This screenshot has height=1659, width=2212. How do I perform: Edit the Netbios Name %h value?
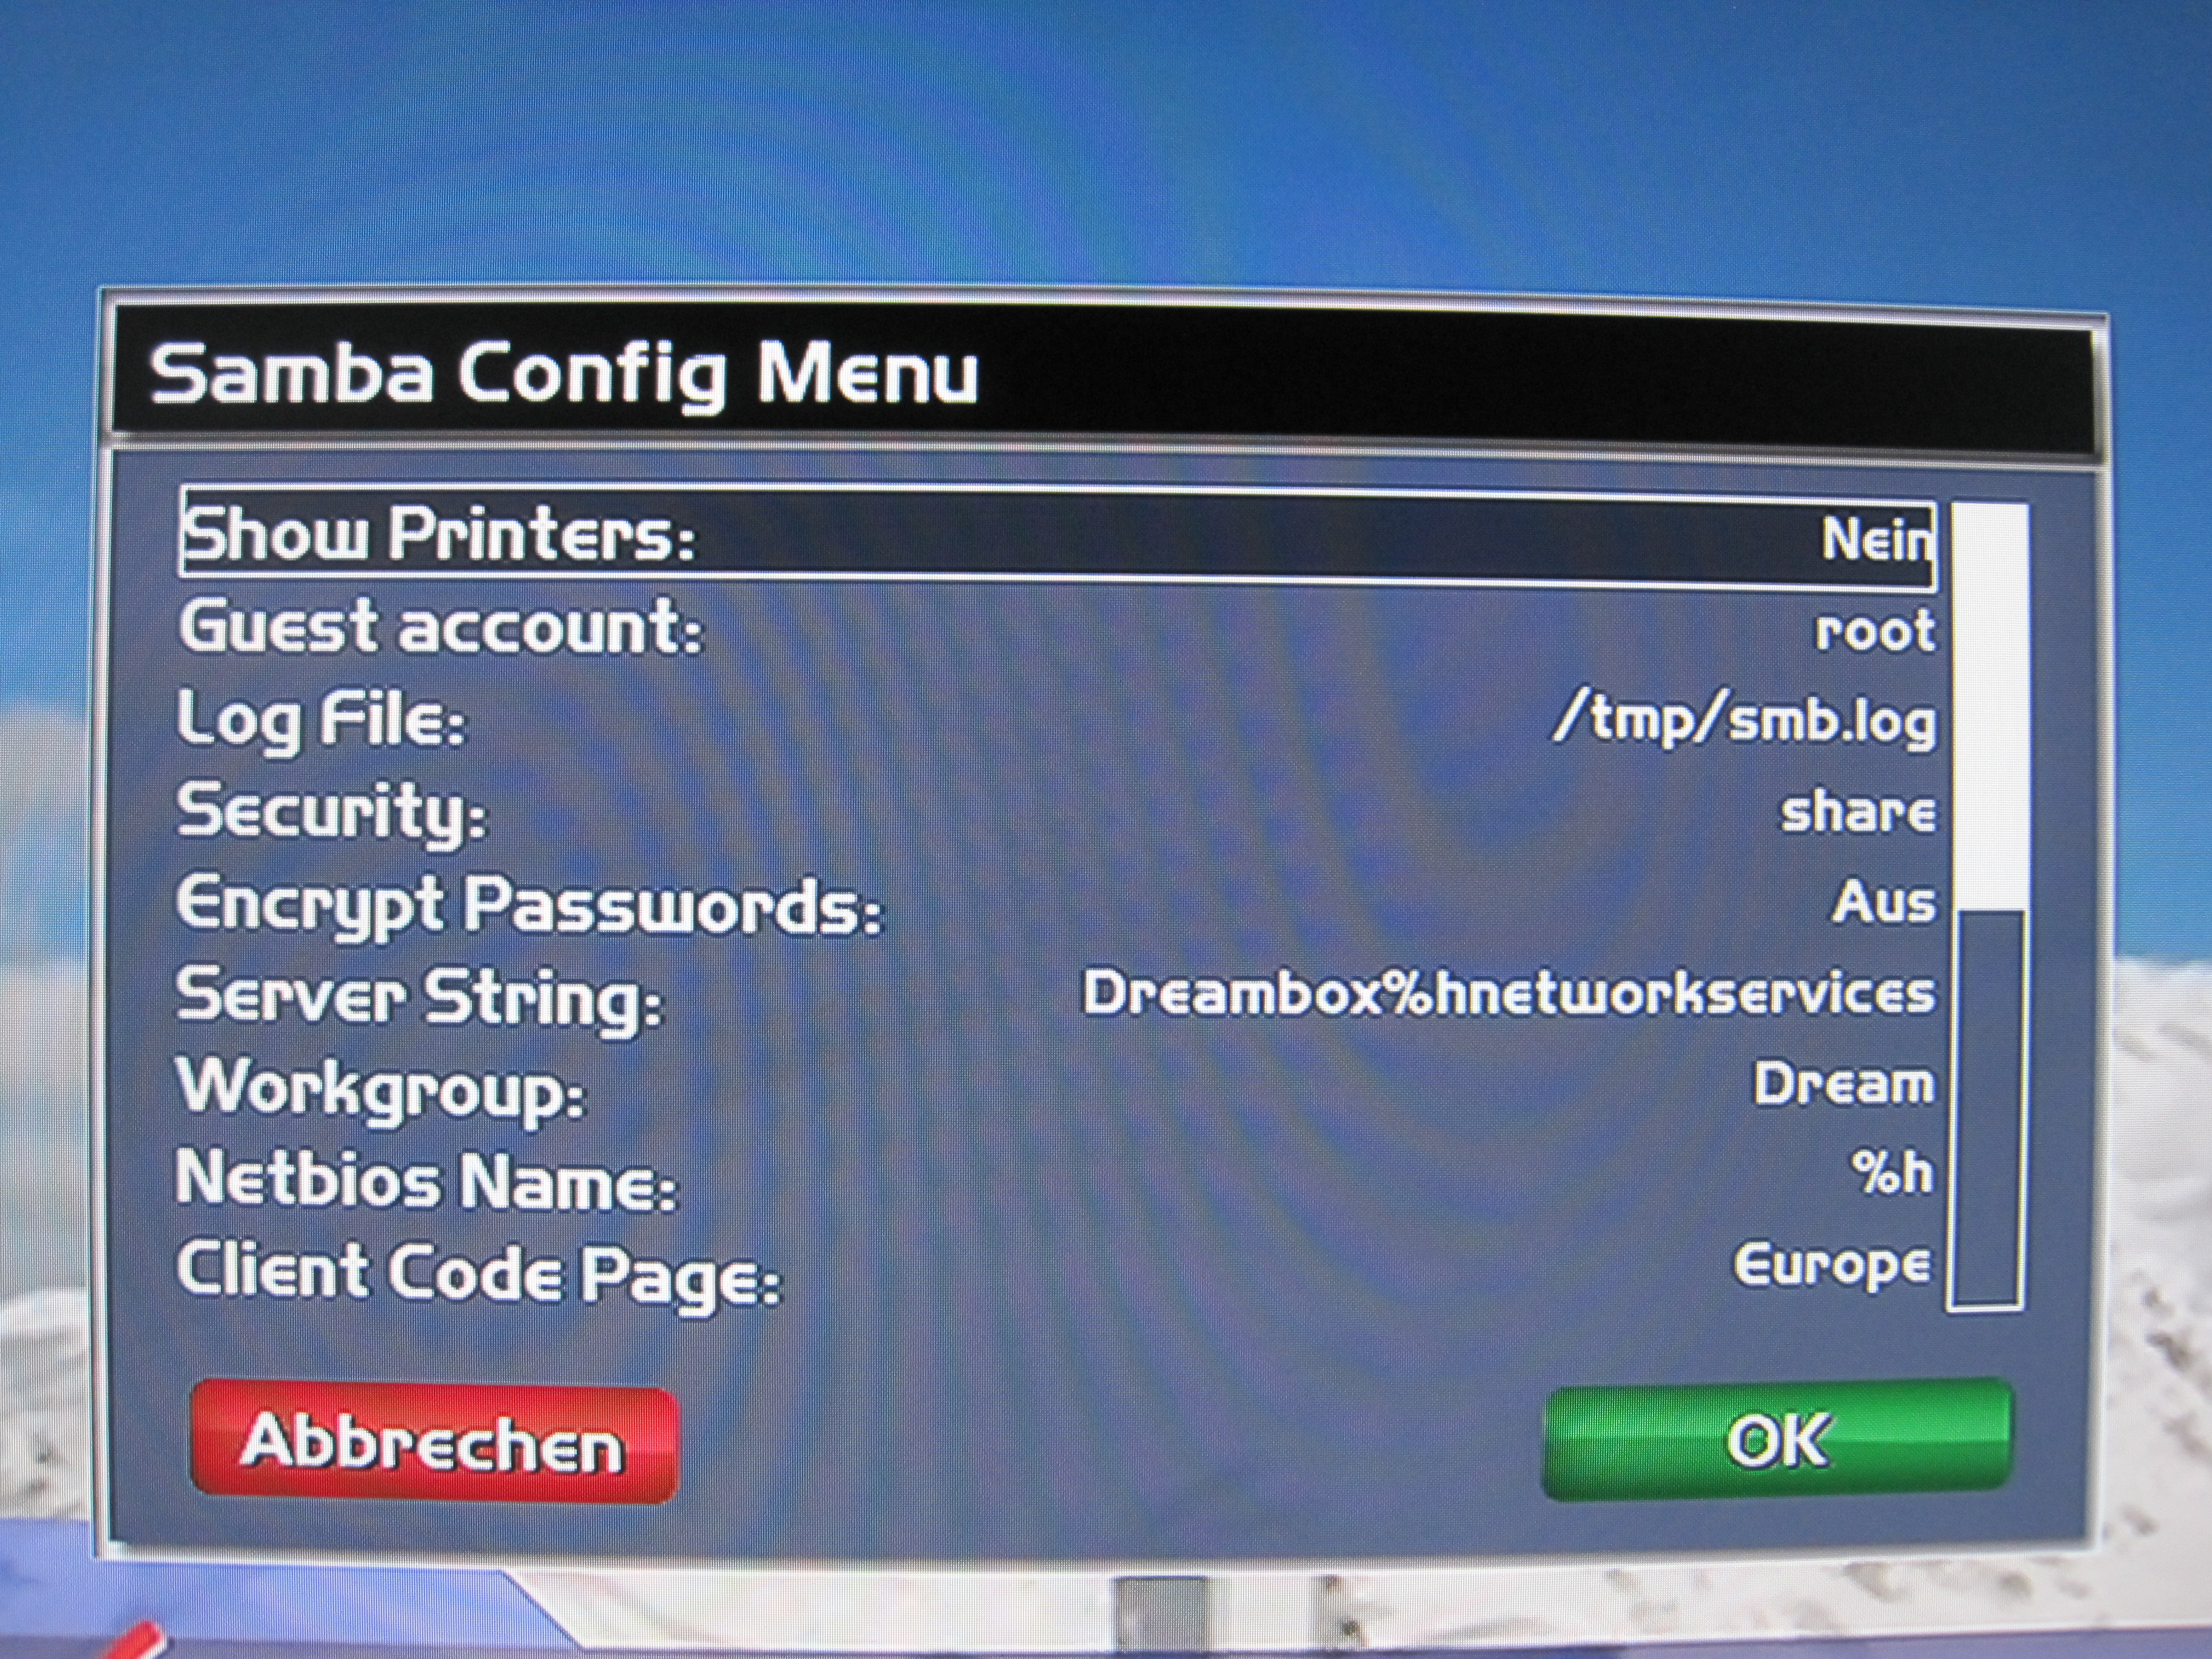click(x=1892, y=1173)
